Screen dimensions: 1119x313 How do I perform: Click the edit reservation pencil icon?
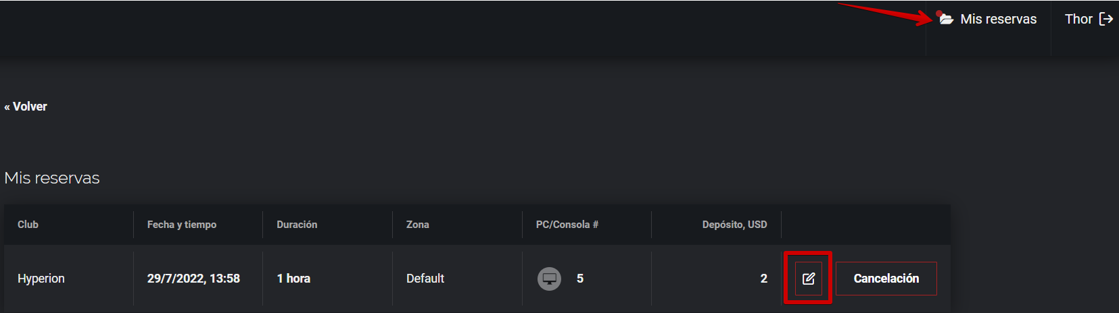(809, 279)
